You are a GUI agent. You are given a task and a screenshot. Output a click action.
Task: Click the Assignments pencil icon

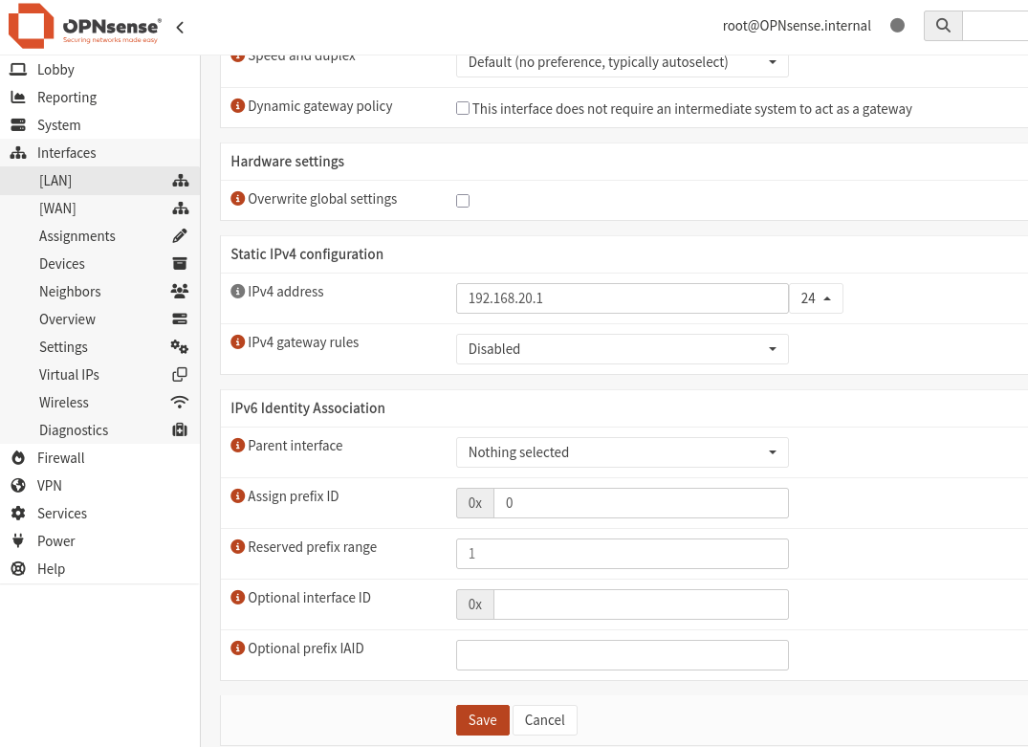tap(180, 235)
